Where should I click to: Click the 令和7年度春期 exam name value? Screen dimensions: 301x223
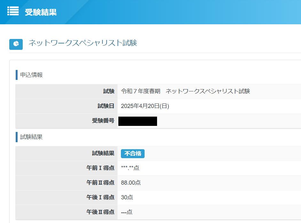(185, 91)
